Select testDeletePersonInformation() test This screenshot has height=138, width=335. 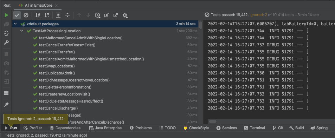[105, 87]
